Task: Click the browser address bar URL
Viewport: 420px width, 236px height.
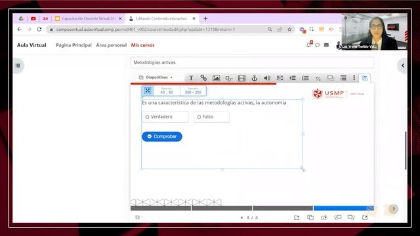Action: 145,29
